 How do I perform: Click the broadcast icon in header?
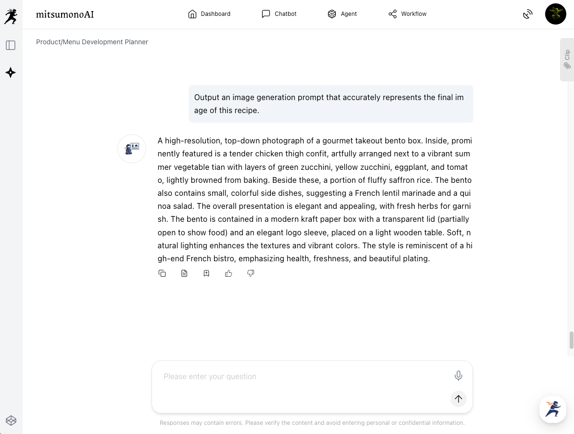pos(528,14)
